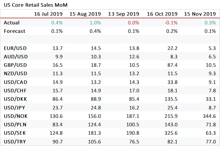Click the US Core Retail Sales MoM title
The height and width of the screenshot is (146, 220).
coord(36,5)
